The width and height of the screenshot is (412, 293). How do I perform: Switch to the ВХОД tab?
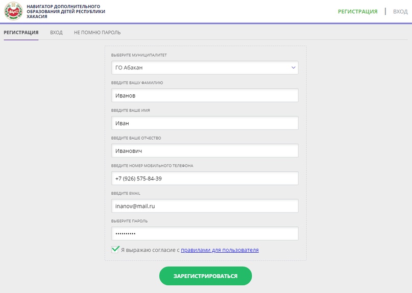pyautogui.click(x=56, y=33)
